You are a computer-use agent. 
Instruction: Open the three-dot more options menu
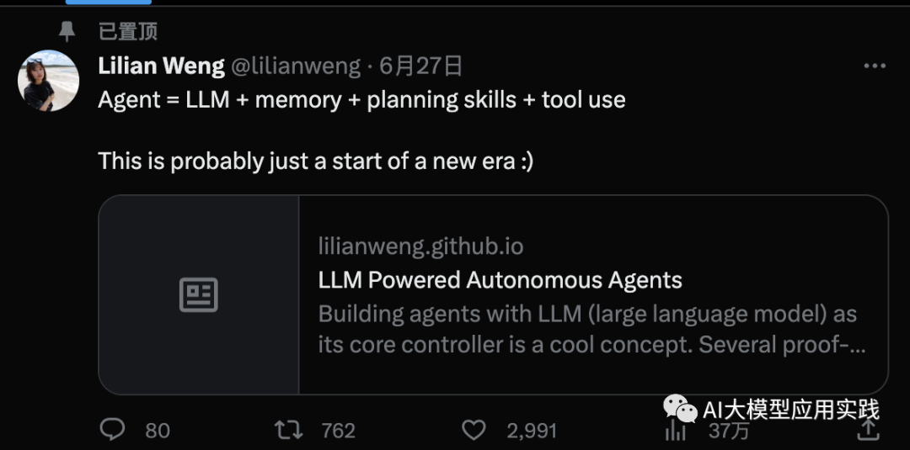tap(875, 66)
